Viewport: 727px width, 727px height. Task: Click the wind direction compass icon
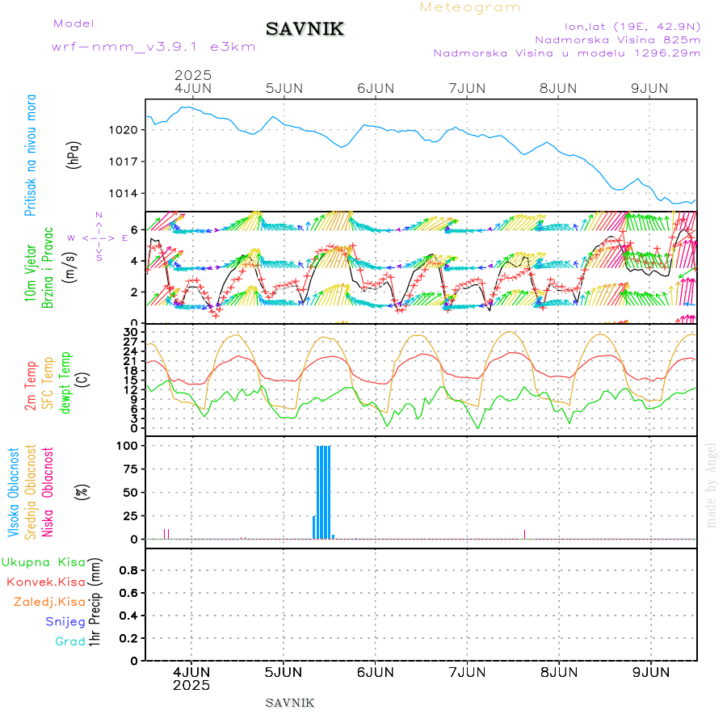pyautogui.click(x=99, y=237)
